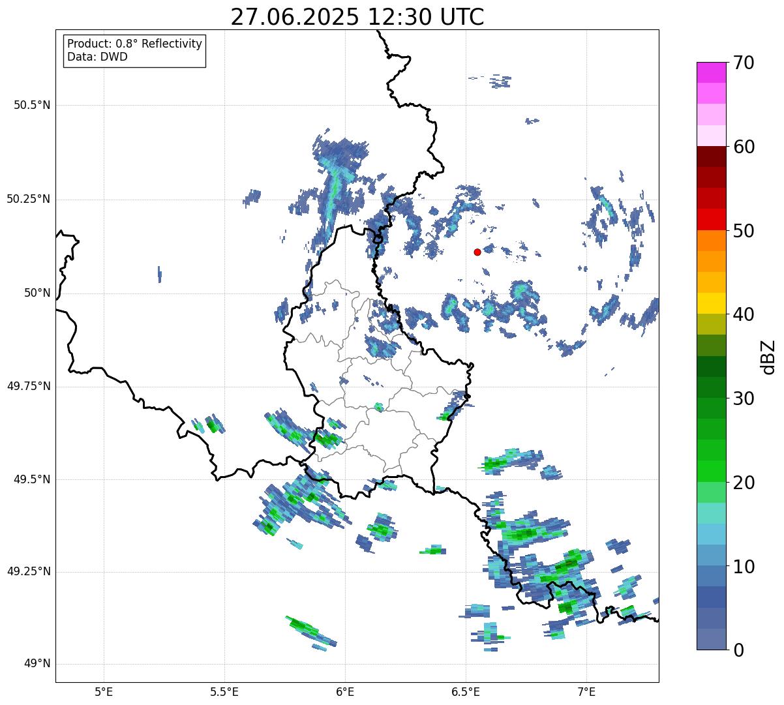Click the title '27.06.2025 12:30 UTC'
Image resolution: width=784 pixels, height=705 pixels.
click(357, 17)
